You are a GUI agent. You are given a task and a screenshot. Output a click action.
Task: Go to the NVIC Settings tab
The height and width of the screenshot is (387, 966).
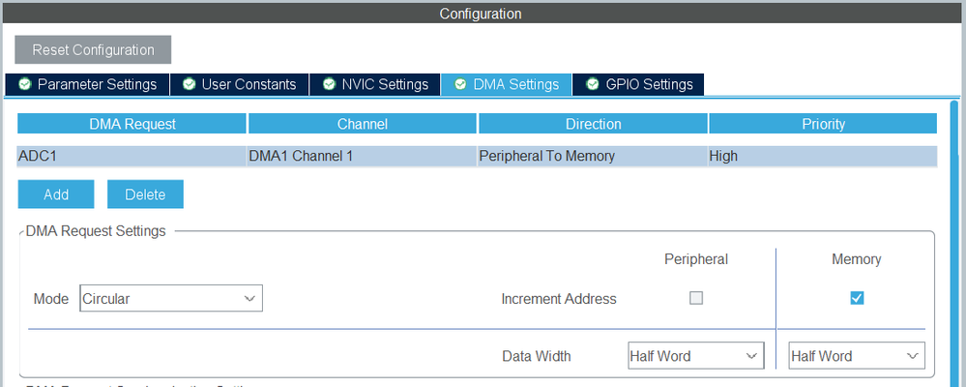(x=374, y=84)
